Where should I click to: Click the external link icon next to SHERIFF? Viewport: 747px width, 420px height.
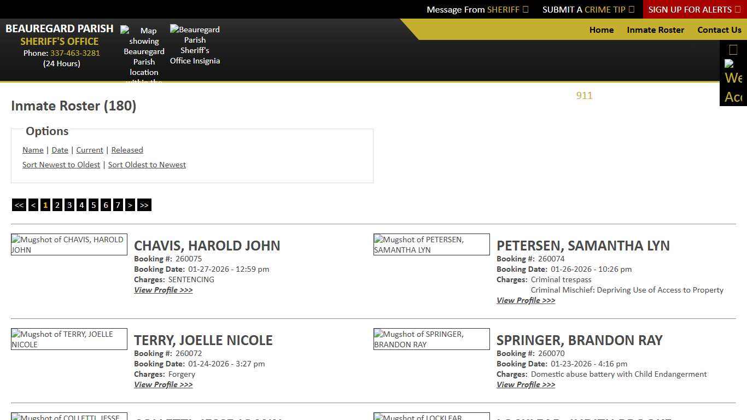[524, 9]
